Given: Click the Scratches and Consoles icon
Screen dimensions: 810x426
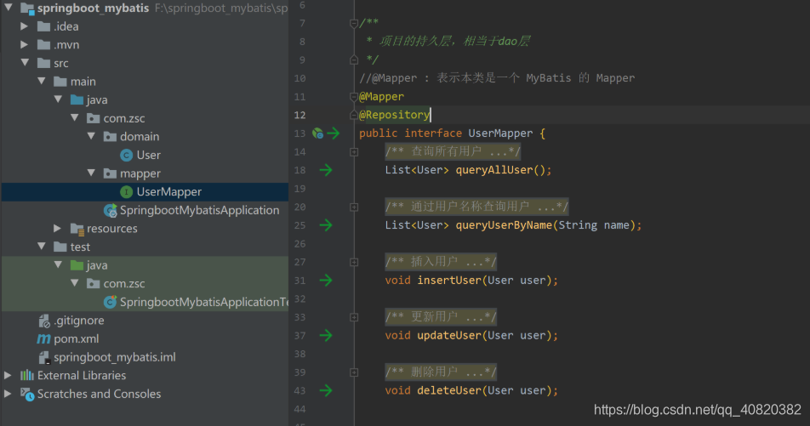Looking at the screenshot, I should pyautogui.click(x=27, y=394).
